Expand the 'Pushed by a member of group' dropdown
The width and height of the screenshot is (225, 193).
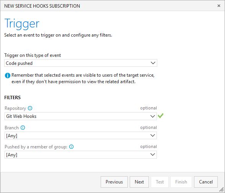[153, 154]
